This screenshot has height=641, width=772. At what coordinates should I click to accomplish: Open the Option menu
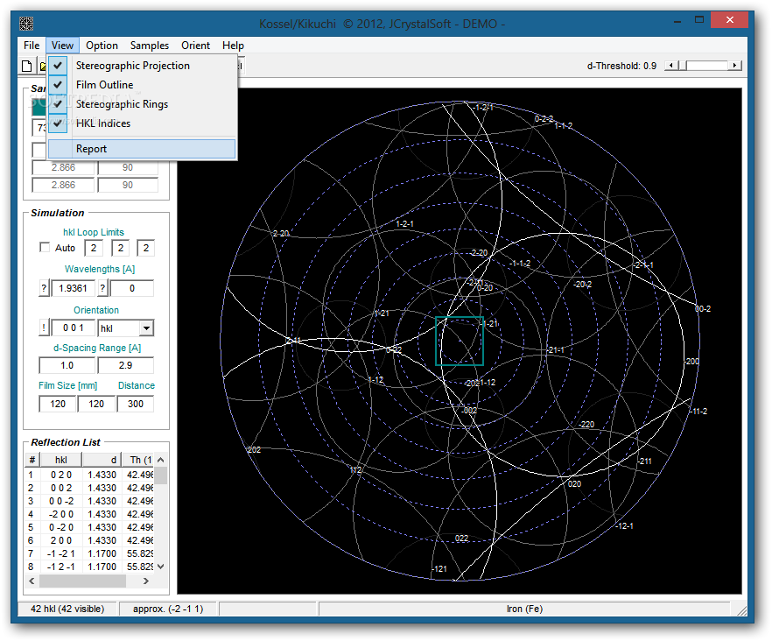point(102,46)
